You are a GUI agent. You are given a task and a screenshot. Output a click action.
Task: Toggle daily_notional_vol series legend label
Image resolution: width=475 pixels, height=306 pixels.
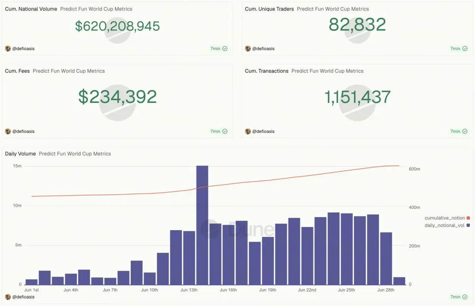click(444, 225)
